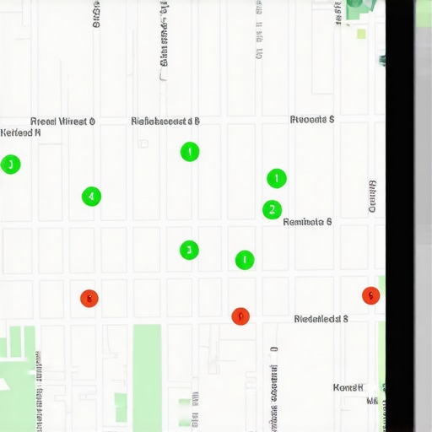Screen dimensions: 432x432
Task: Click the 'Rreesl Wireat 6' street label
Action: click(62, 121)
